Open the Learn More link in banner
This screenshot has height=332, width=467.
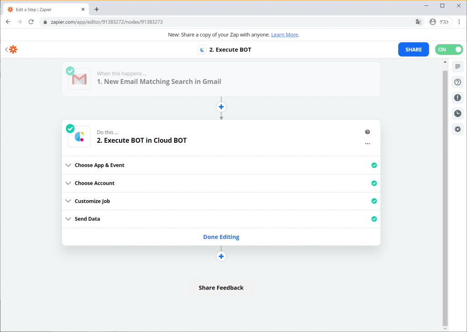pos(285,35)
